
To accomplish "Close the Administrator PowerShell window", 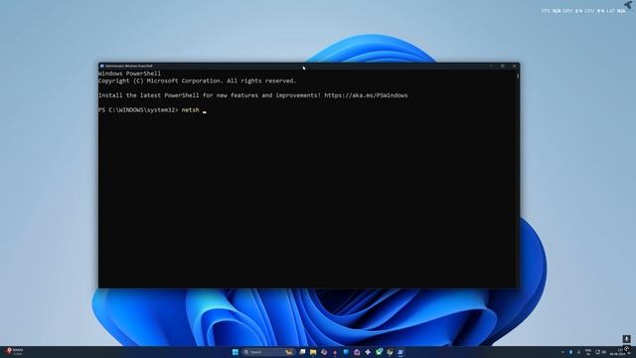I will pos(515,66).
